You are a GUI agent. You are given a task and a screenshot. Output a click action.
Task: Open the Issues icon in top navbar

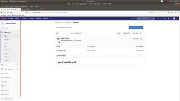[157, 19]
